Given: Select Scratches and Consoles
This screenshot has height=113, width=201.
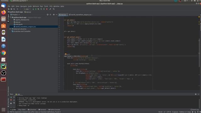Looking at the screenshot, I should click(21, 31).
